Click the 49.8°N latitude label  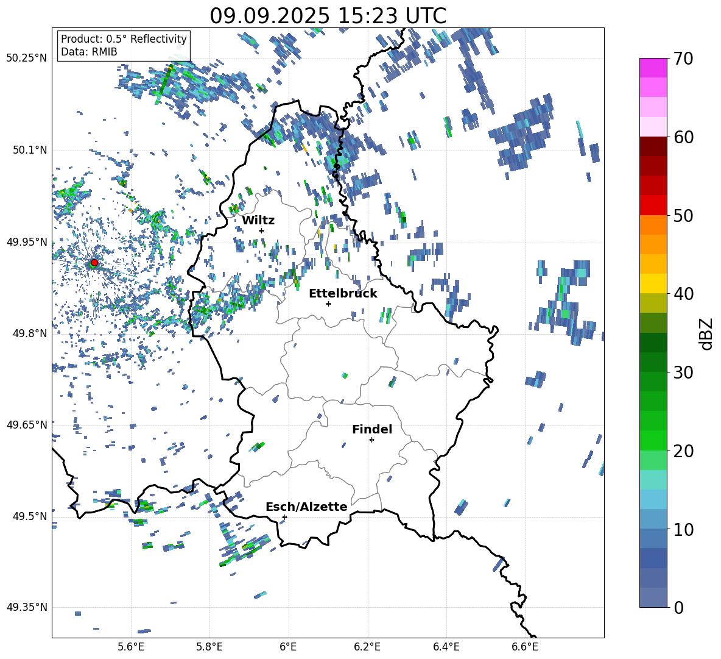point(30,333)
